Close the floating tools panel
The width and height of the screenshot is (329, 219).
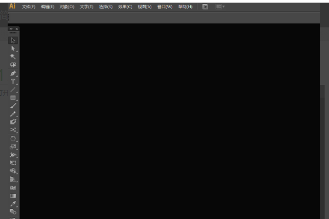point(17,28)
